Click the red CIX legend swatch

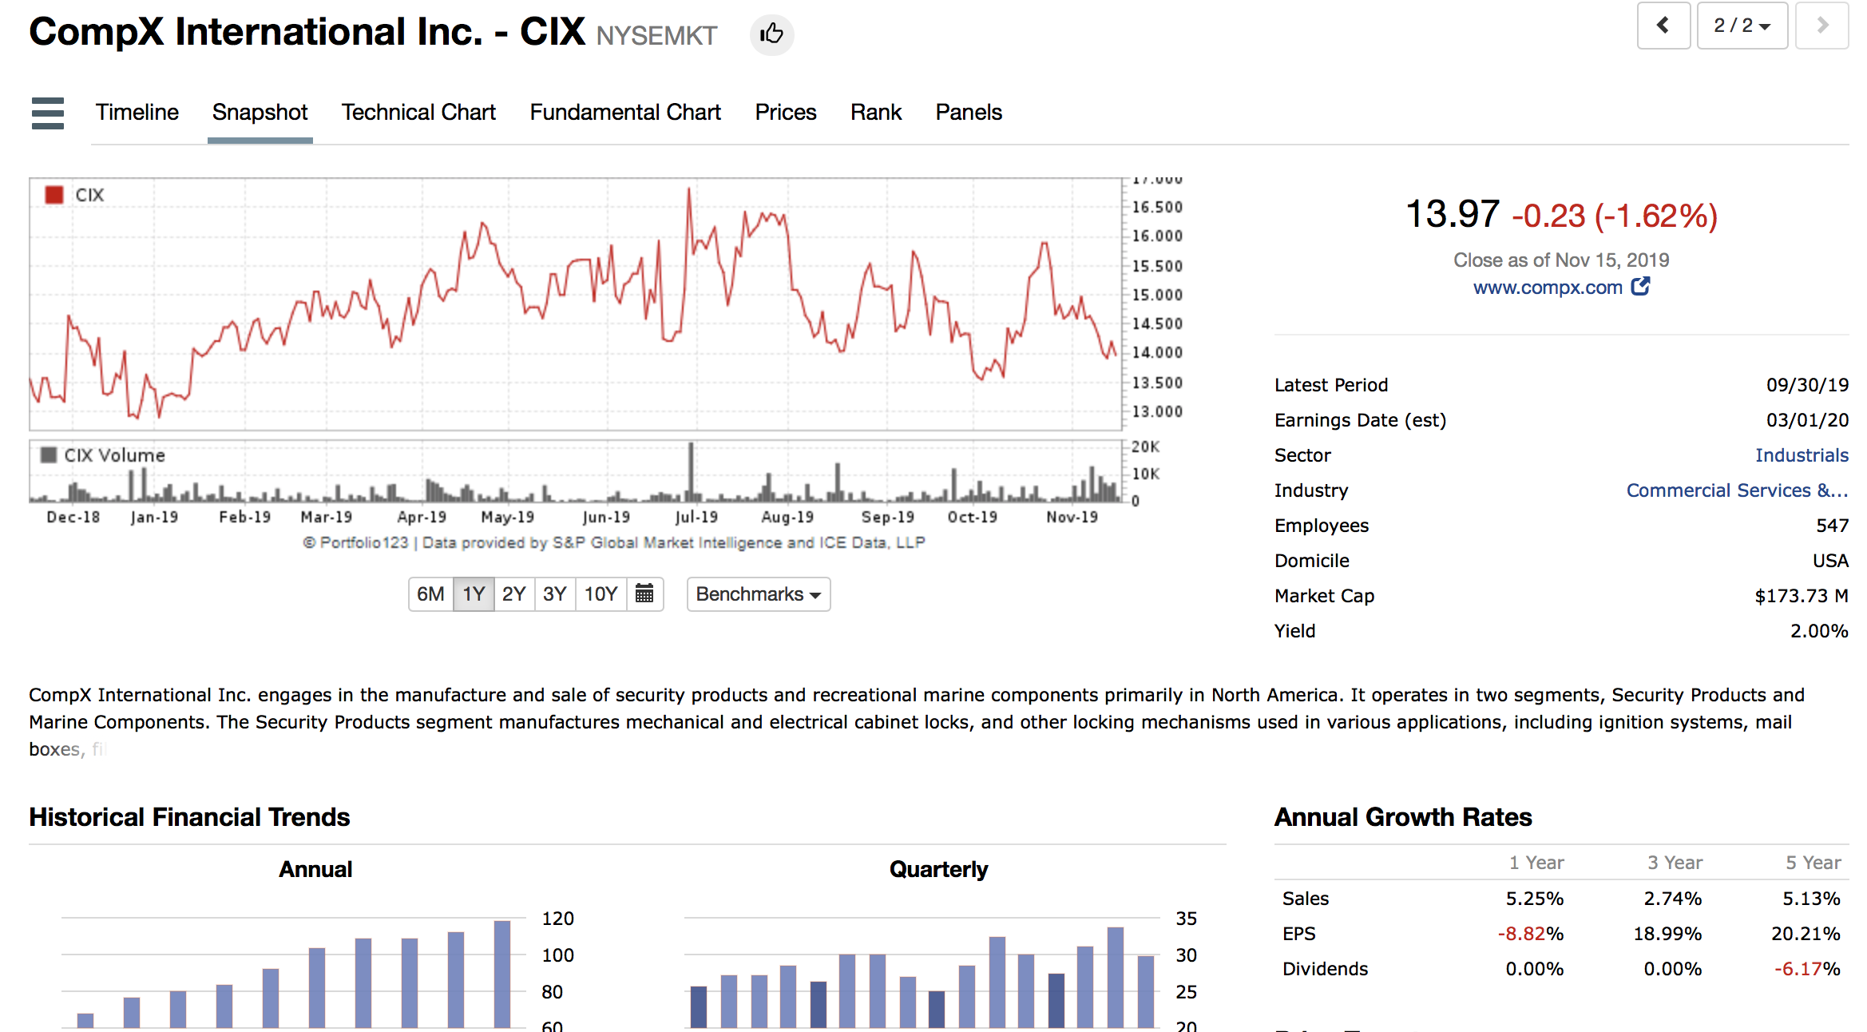point(54,195)
